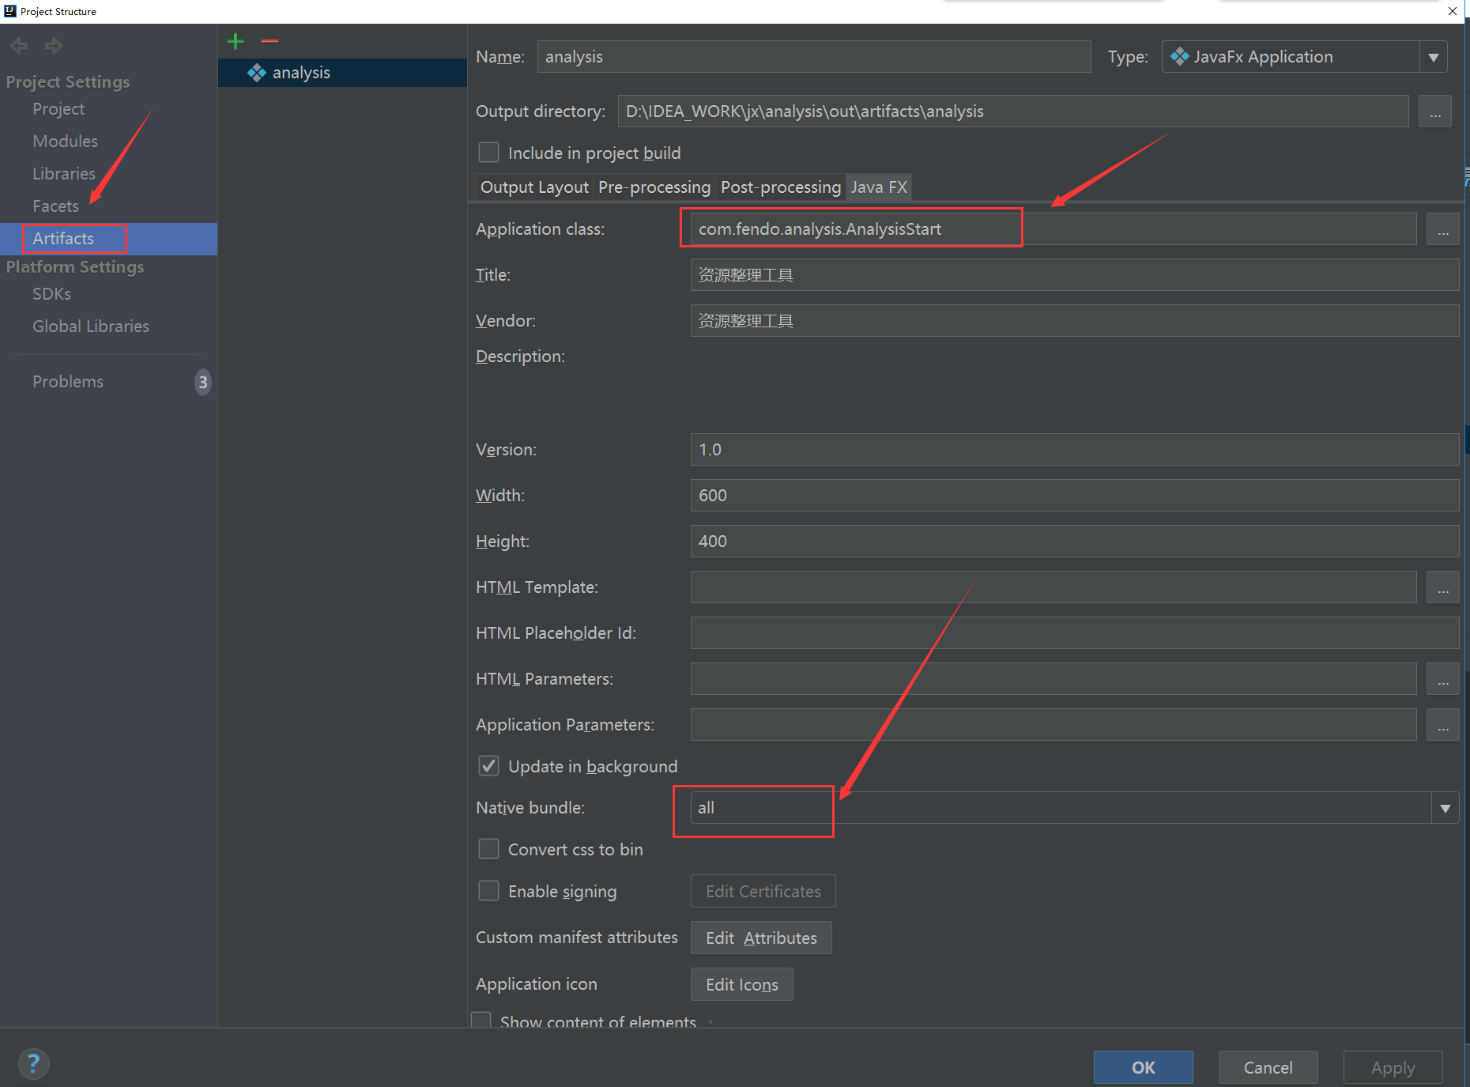The image size is (1470, 1087).
Task: Enable signing checkbox
Action: (x=489, y=891)
